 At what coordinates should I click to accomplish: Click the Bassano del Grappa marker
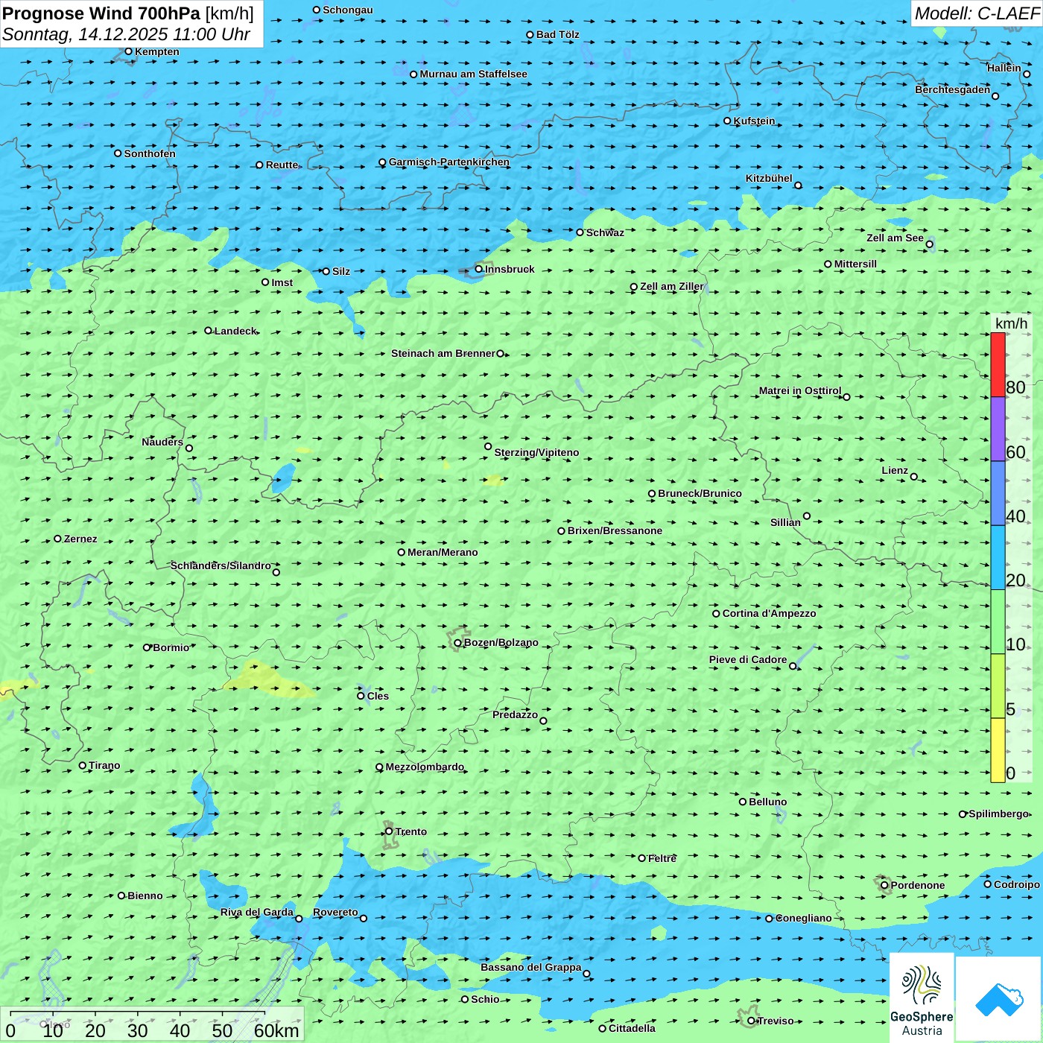click(x=586, y=974)
